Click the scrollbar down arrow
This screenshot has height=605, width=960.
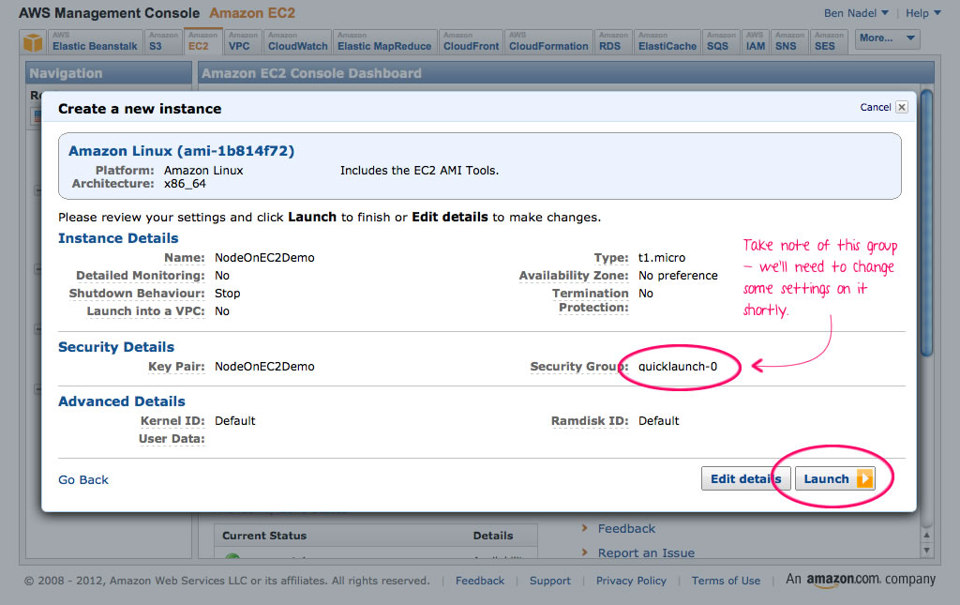(x=927, y=551)
